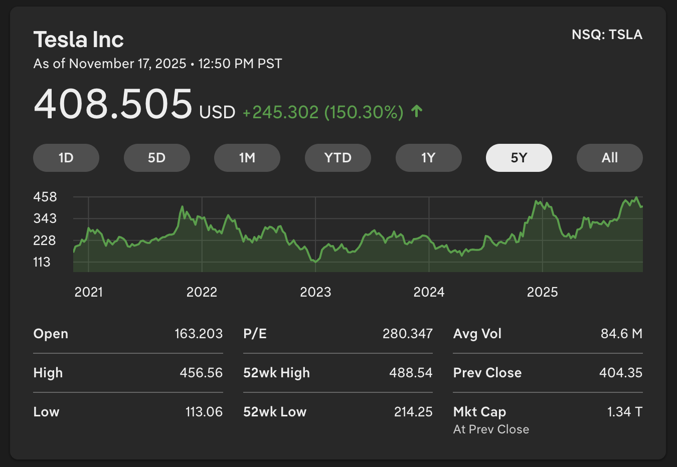Click the green up arrow icon
Screen dimensions: 677x467
point(417,111)
